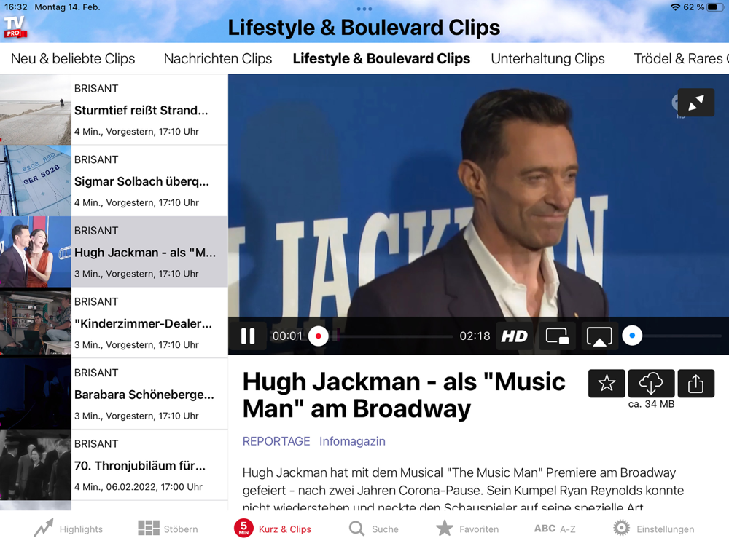This screenshot has height=546, width=729.
Task: Tap the battery status icon
Action: pyautogui.click(x=716, y=7)
